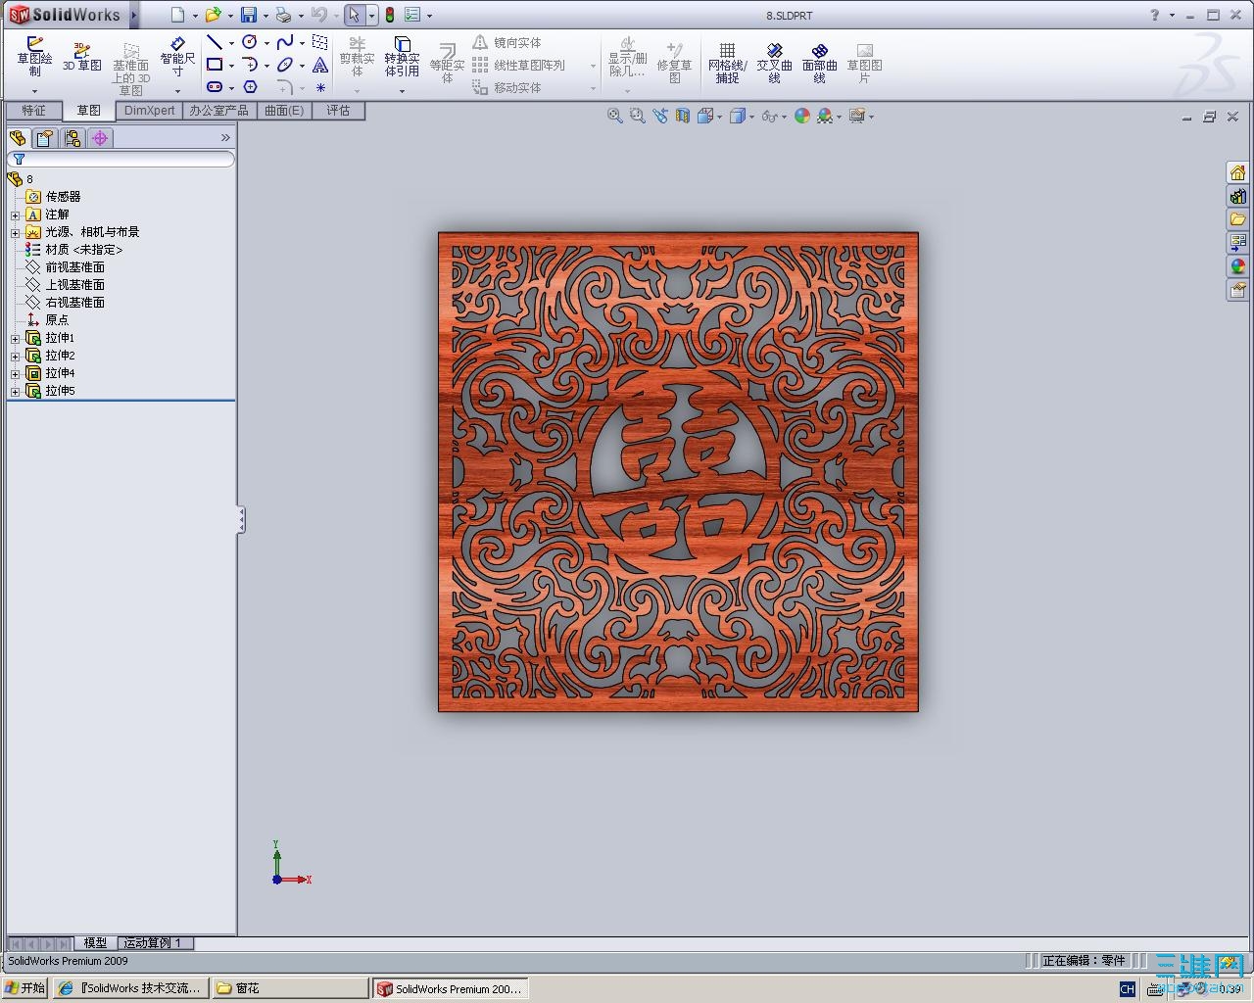Click Zoom to Area magnifier icon
This screenshot has height=1003, width=1254.
638,116
